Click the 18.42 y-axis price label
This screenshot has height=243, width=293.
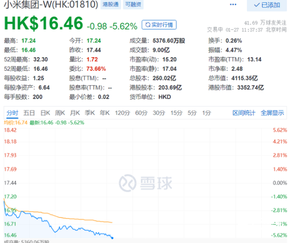[x=10, y=130]
